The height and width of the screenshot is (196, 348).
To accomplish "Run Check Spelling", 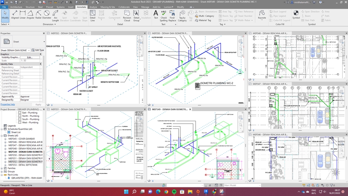I will click(x=163, y=16).
